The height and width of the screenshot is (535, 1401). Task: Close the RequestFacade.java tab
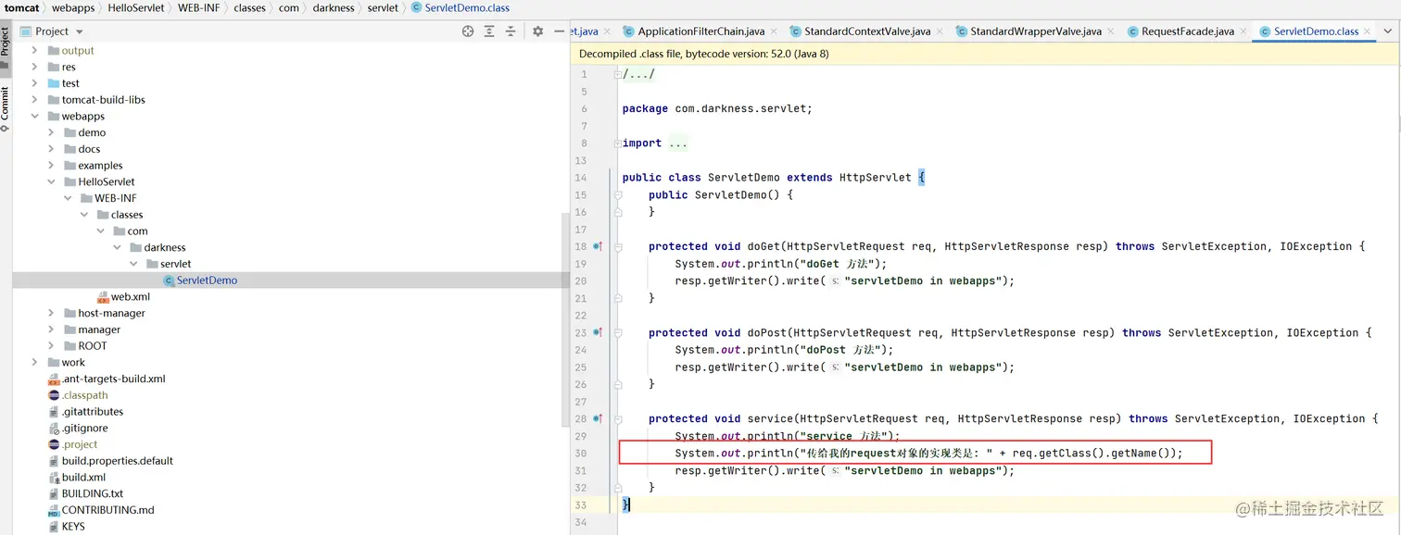tap(1242, 31)
